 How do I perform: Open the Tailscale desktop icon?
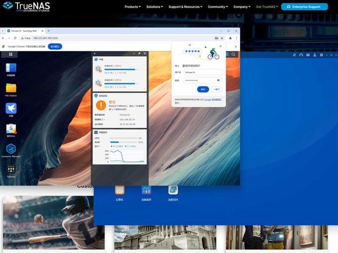[x=11, y=169]
